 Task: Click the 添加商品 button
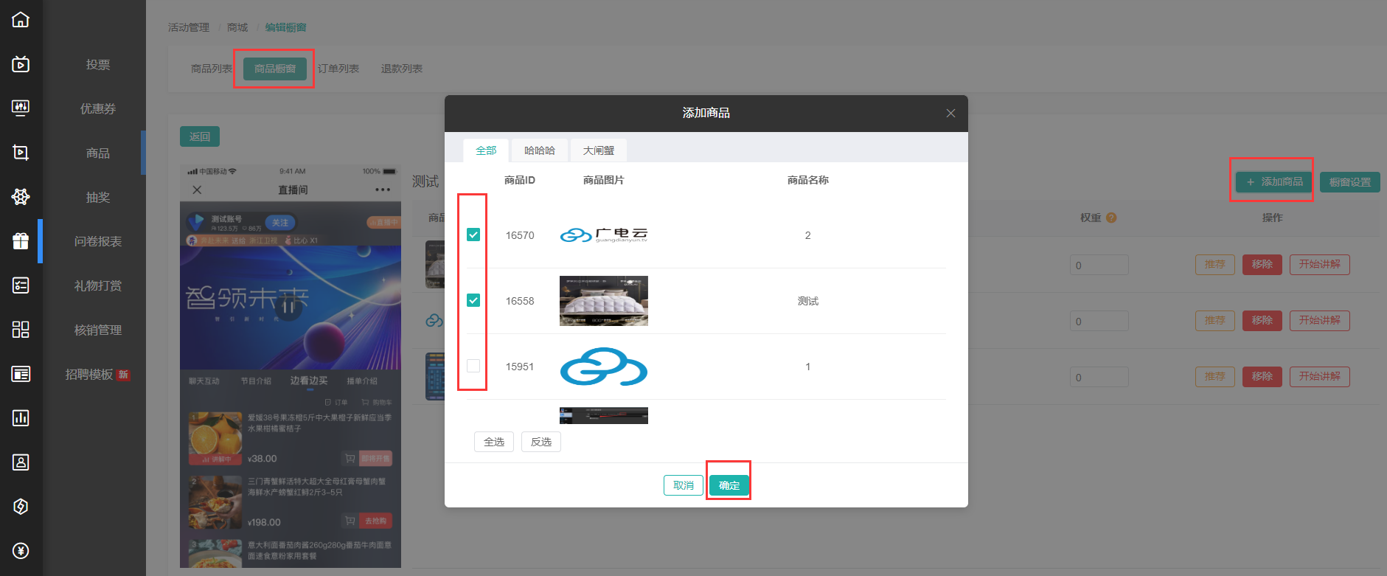click(1274, 181)
